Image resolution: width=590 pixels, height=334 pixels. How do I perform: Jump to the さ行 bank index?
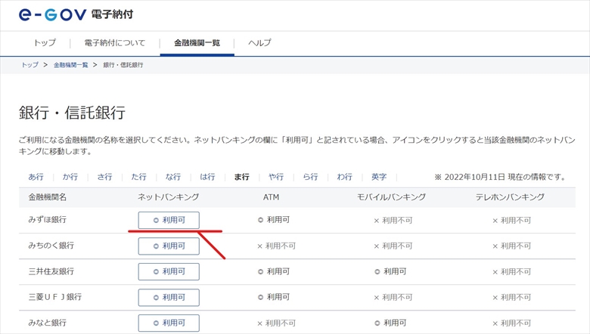coord(104,177)
